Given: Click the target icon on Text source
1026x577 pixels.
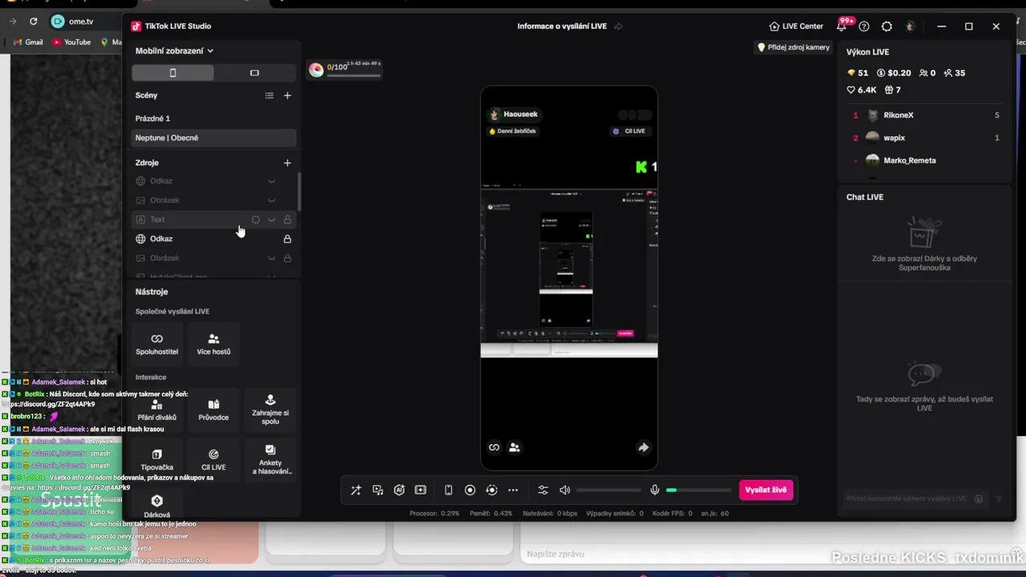Looking at the screenshot, I should [256, 220].
